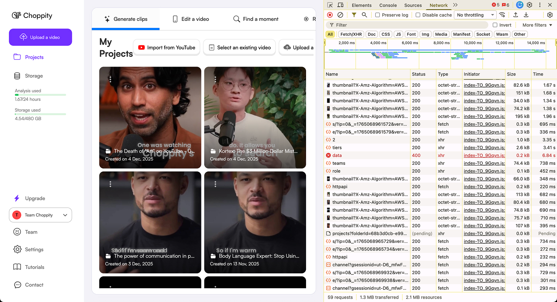
Task: Open options on 'Body Language Expert' card
Action: [x=215, y=184]
